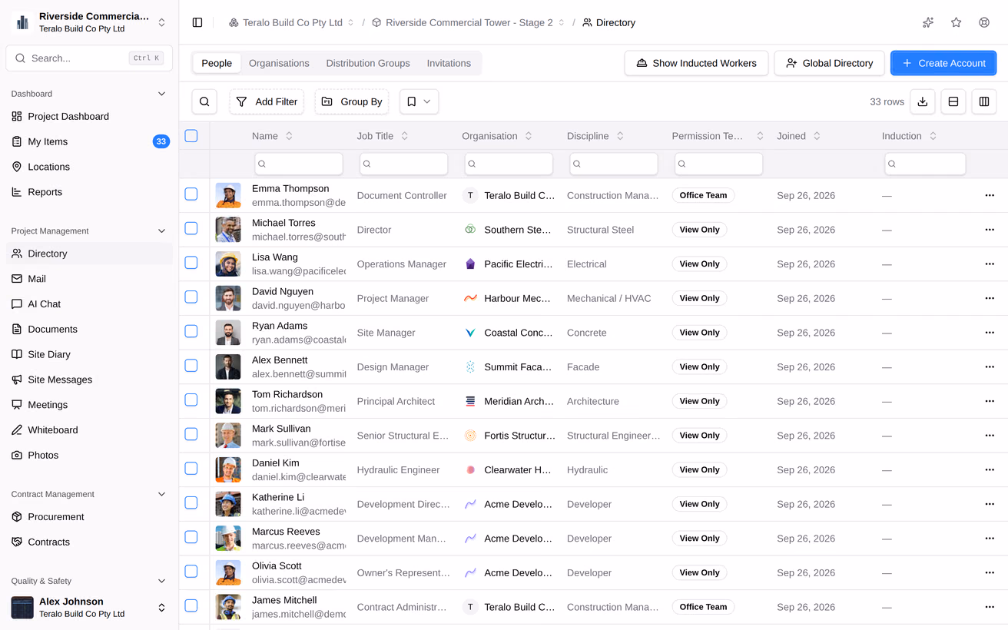This screenshot has height=630, width=1008.
Task: Click the Job Title column filter box
Action: [404, 164]
